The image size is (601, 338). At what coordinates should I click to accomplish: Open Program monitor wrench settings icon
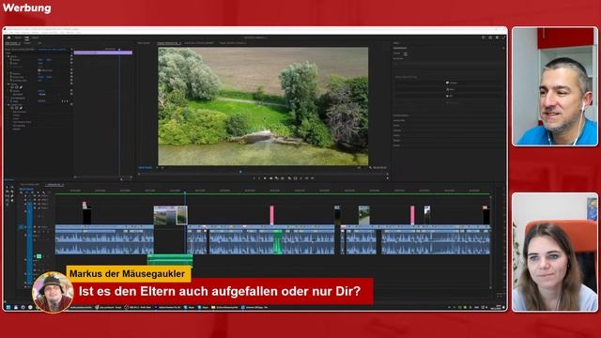pos(370,168)
